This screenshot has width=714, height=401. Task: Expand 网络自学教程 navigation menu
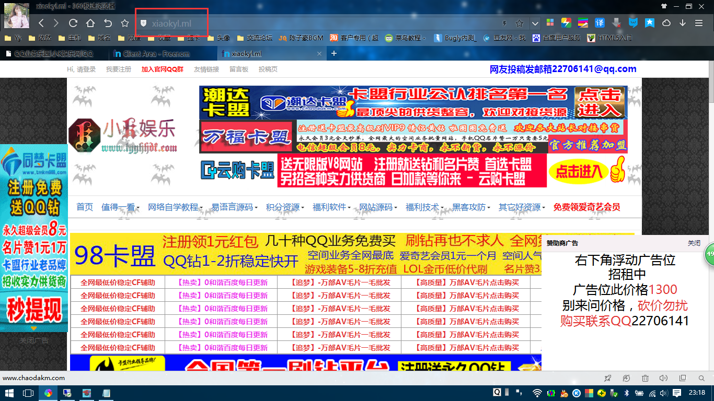pyautogui.click(x=175, y=207)
